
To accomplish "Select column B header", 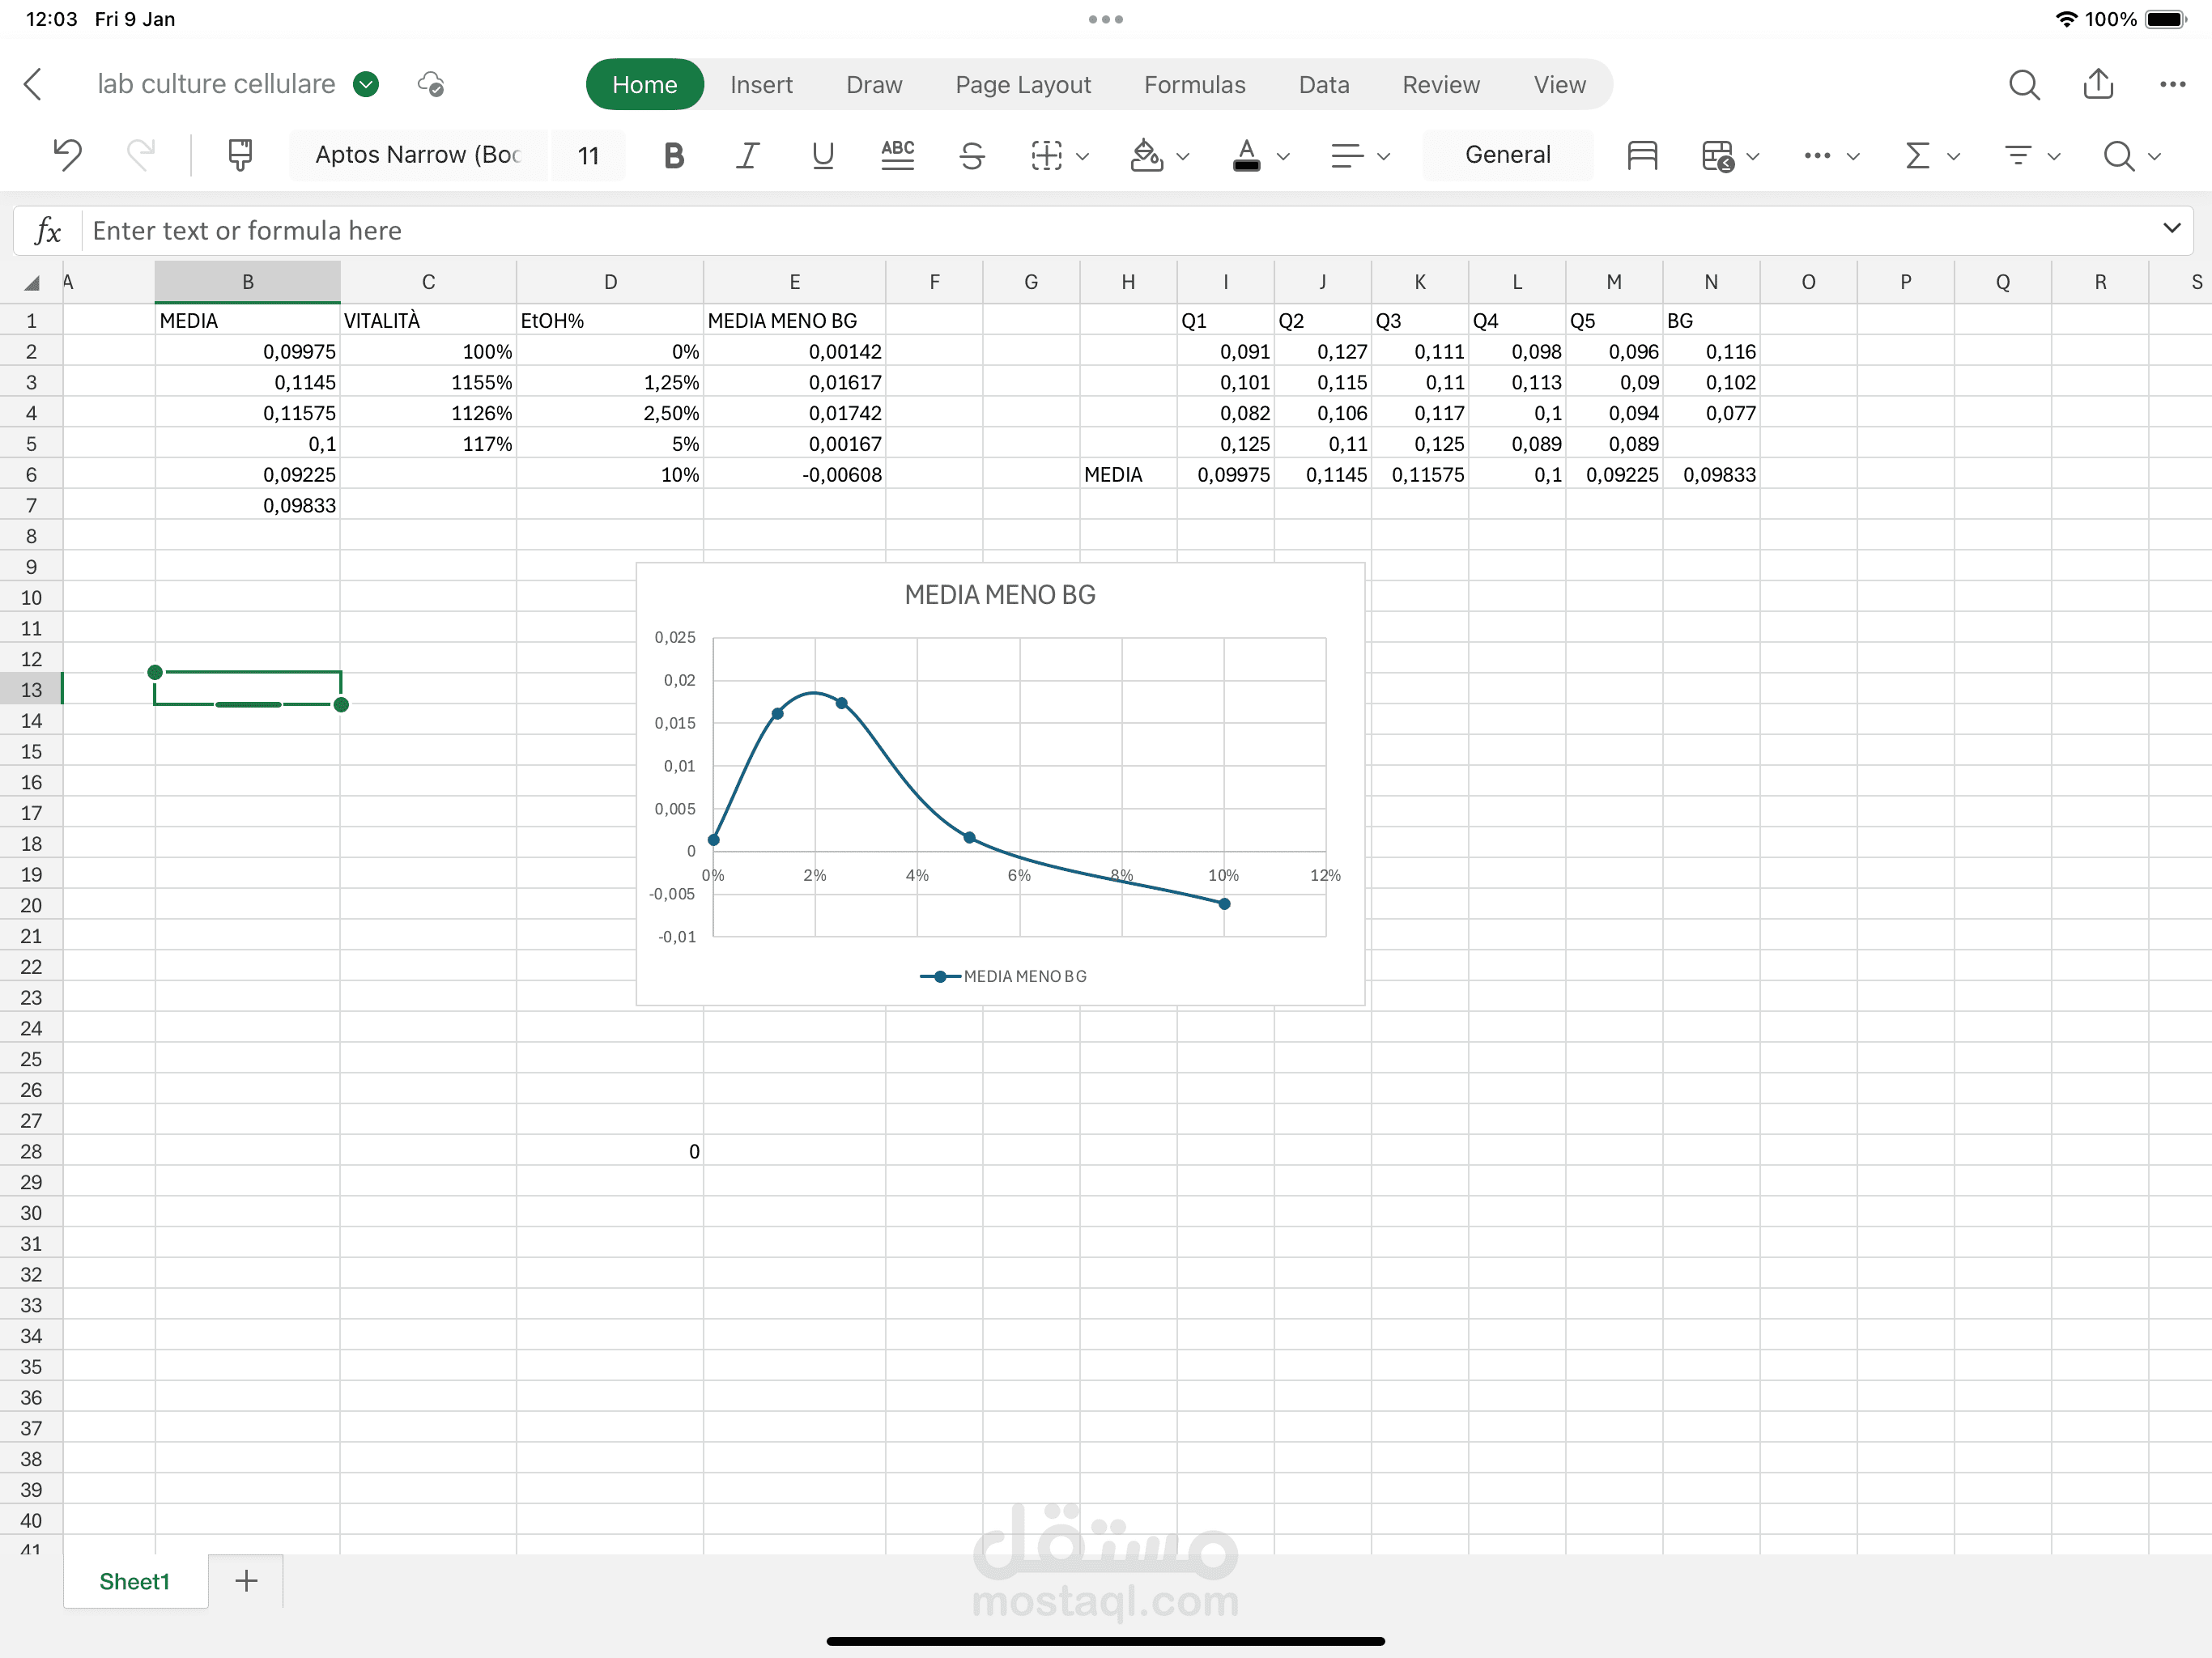I will point(247,282).
